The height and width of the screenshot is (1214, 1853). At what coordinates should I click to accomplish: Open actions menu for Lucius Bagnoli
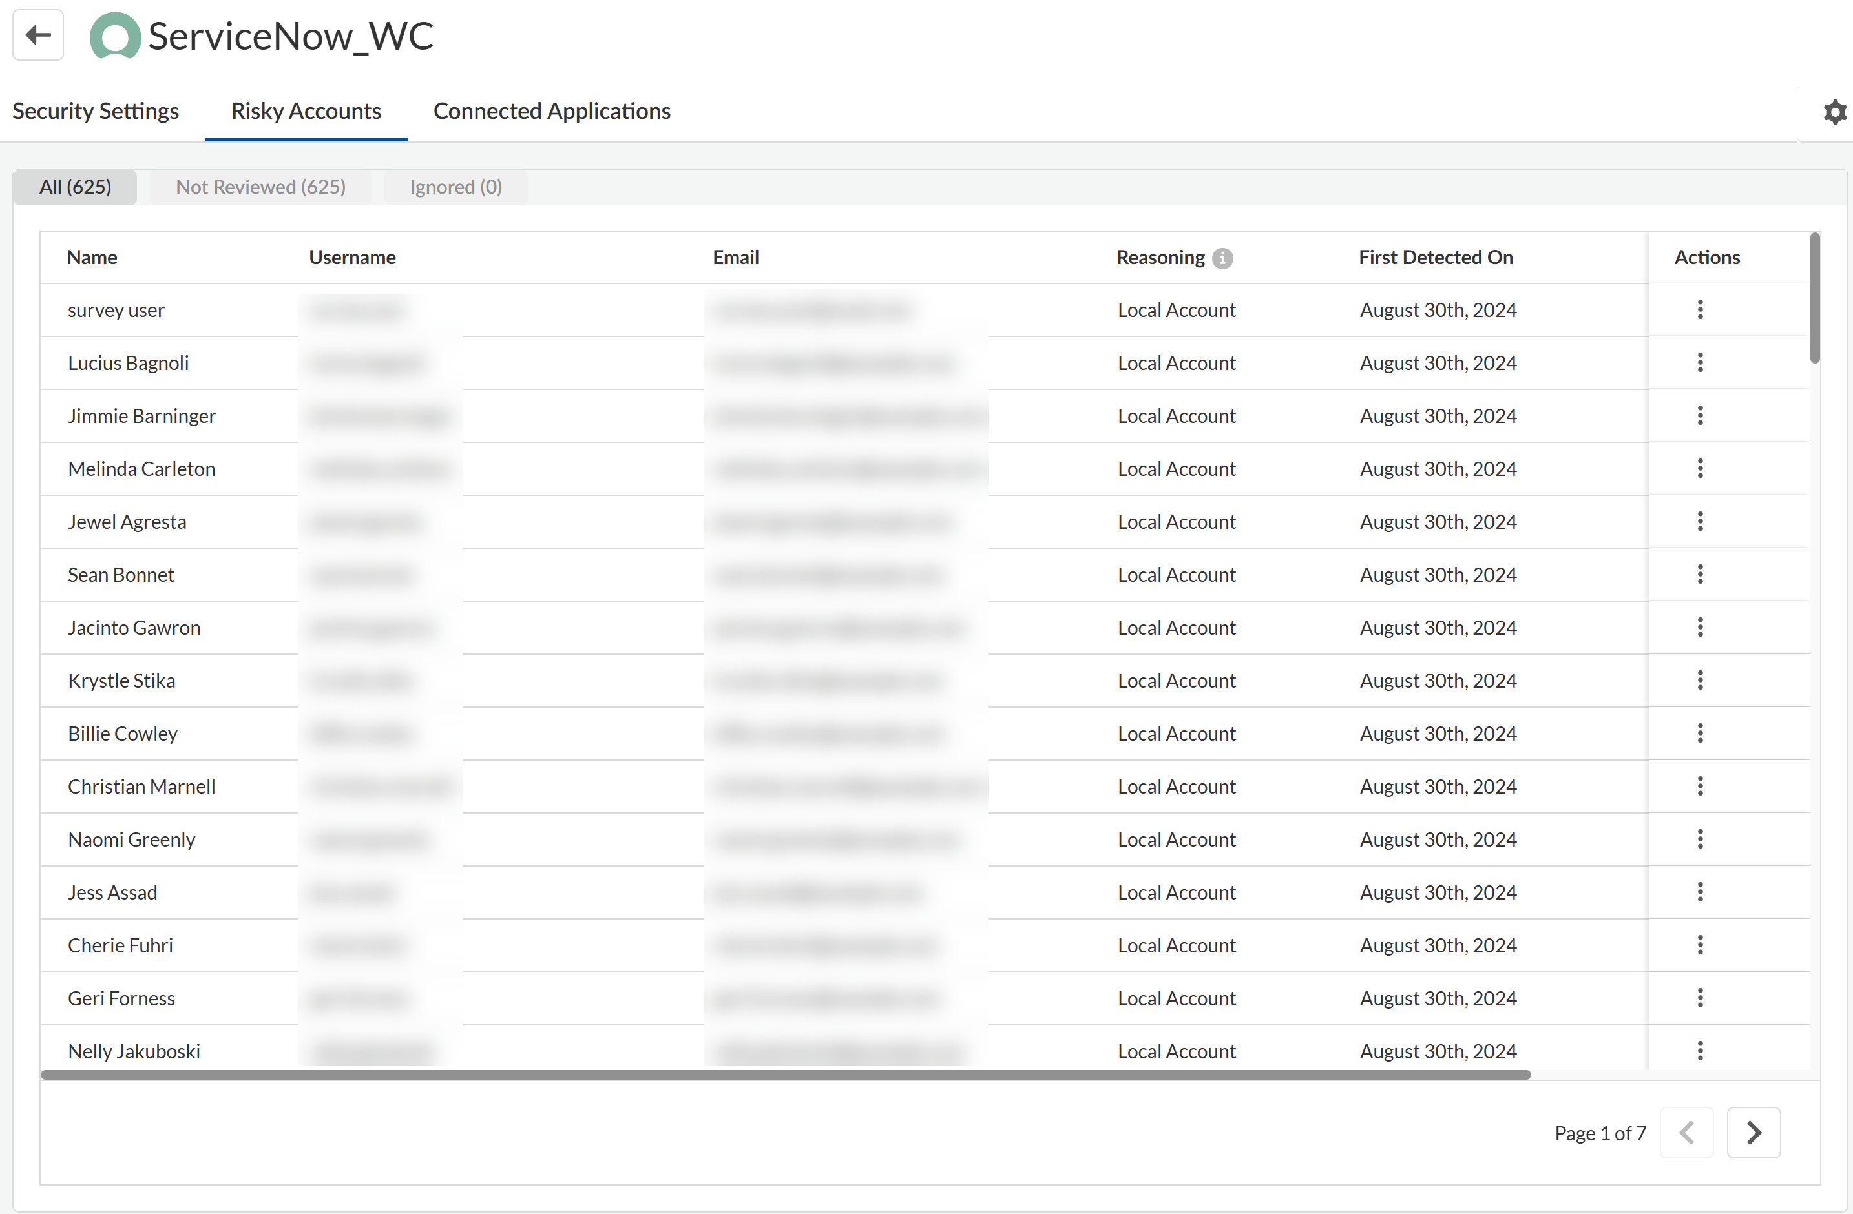coord(1700,363)
